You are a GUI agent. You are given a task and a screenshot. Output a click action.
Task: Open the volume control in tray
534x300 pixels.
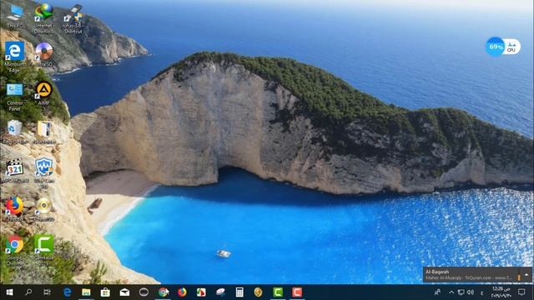coord(471,292)
